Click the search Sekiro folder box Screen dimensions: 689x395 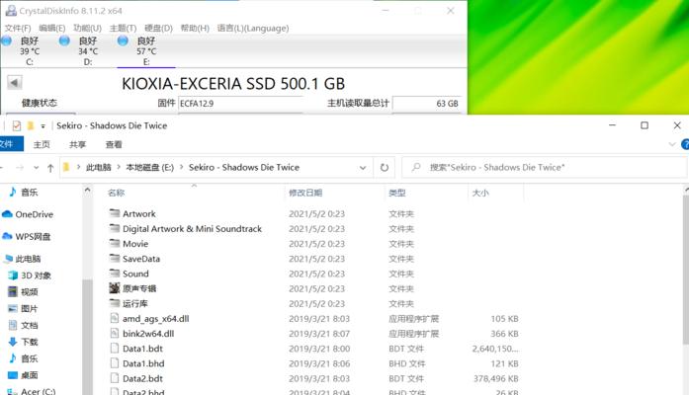pyautogui.click(x=544, y=167)
